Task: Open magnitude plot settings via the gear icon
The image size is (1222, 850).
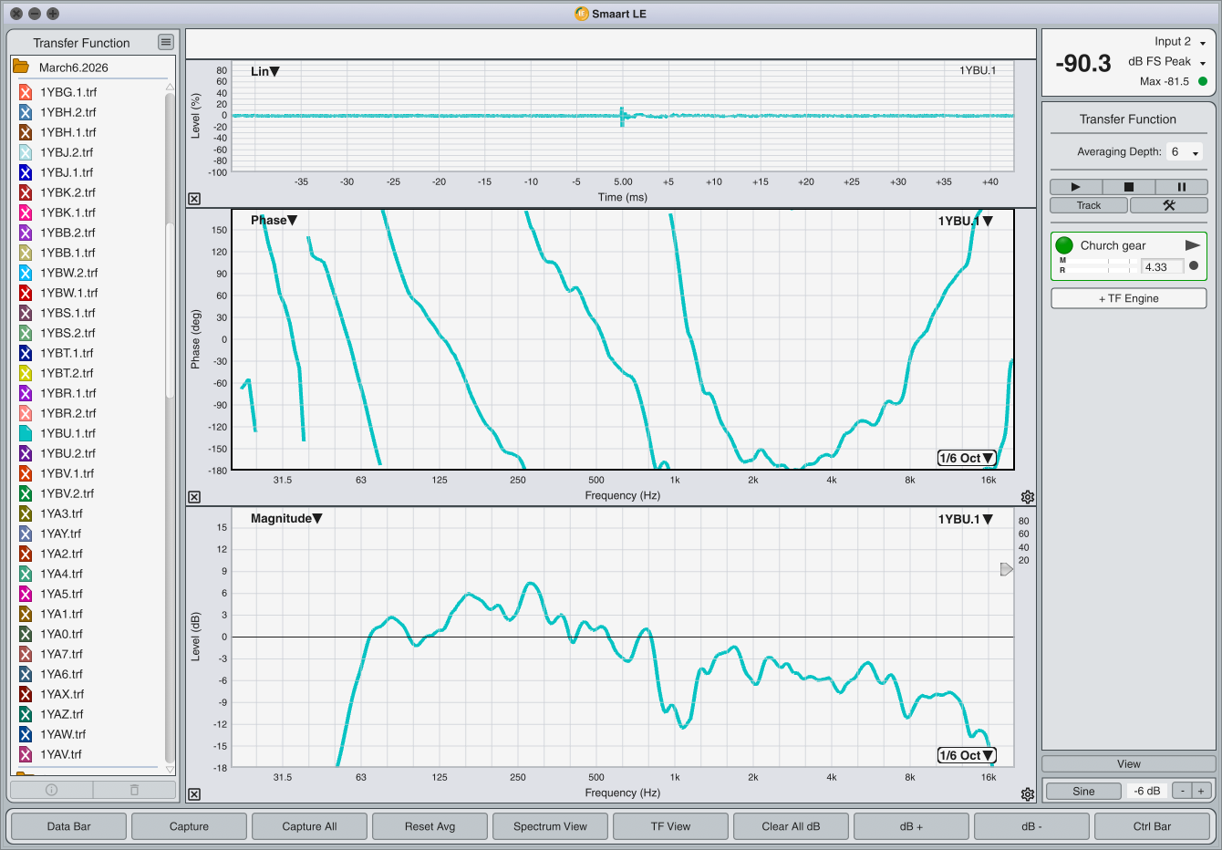Action: [1028, 794]
